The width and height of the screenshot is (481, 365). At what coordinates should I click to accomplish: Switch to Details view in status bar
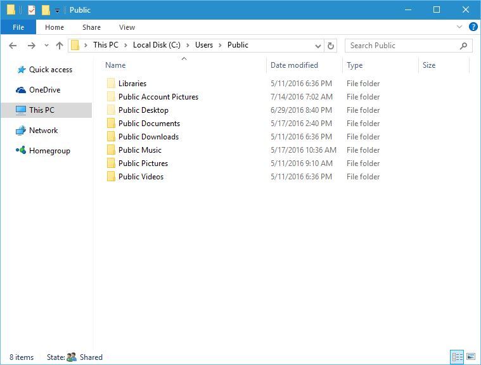457,357
